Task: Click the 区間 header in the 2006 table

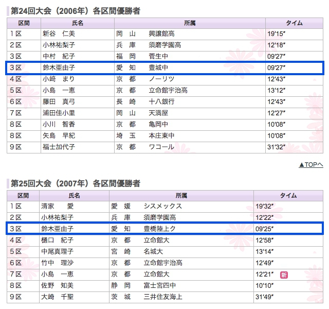Action: click(24, 23)
